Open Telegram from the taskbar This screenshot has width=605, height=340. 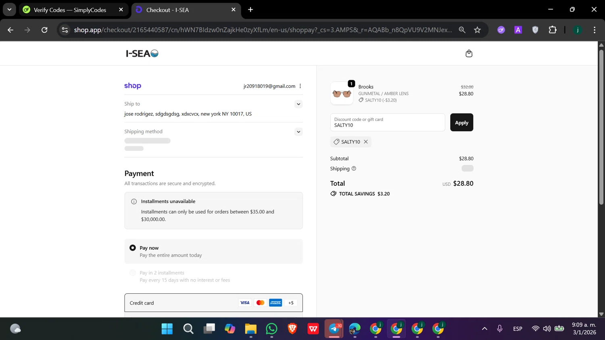pyautogui.click(x=334, y=329)
